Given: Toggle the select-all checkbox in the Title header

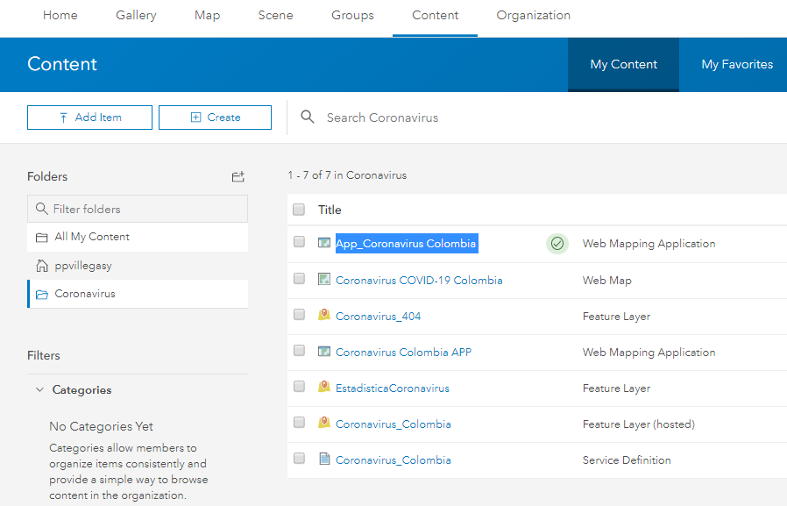Looking at the screenshot, I should click(299, 210).
